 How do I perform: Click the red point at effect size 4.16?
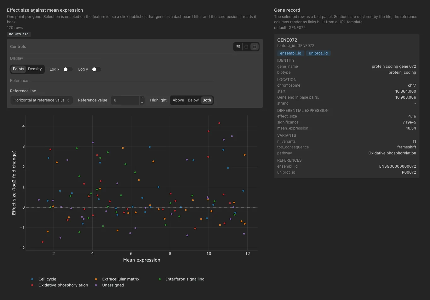[219, 123]
